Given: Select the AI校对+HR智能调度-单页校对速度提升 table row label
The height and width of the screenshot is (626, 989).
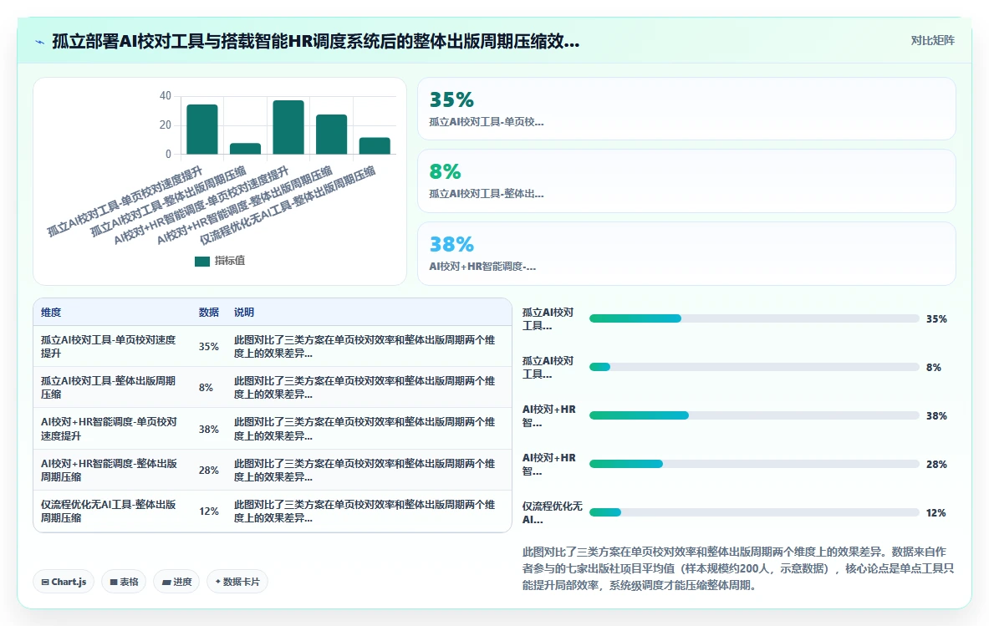Looking at the screenshot, I should 110,429.
